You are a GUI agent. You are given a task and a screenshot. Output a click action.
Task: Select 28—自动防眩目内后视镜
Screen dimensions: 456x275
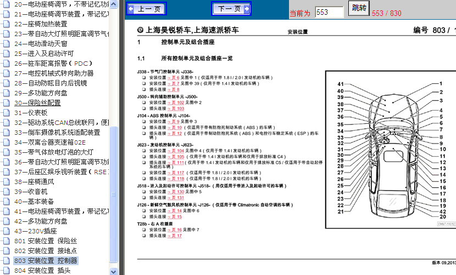tap(51, 83)
